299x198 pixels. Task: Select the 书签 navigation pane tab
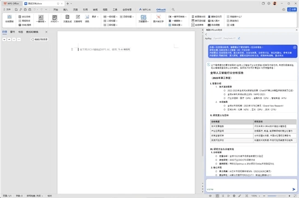(21, 32)
